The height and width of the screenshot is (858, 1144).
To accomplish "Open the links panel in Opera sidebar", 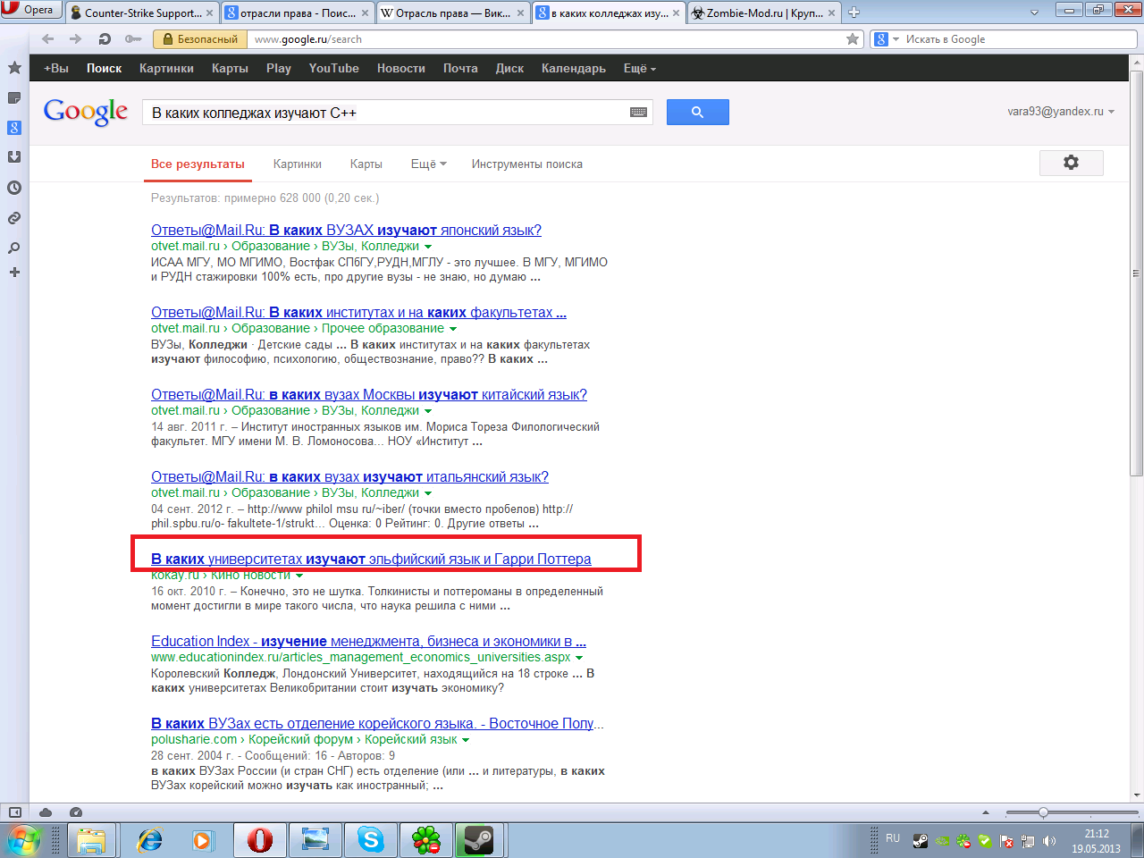I will coord(14,218).
